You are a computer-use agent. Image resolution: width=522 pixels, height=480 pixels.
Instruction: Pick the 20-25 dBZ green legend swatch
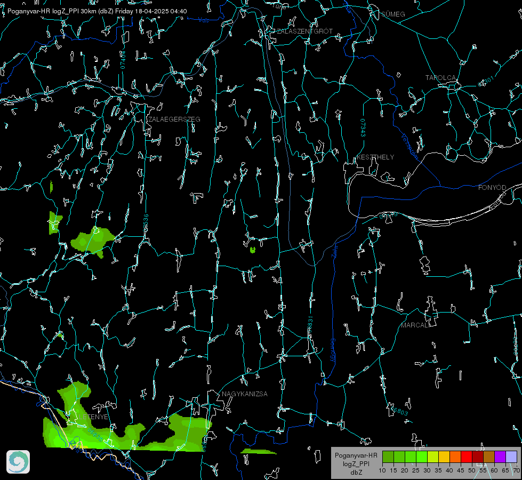click(x=411, y=457)
